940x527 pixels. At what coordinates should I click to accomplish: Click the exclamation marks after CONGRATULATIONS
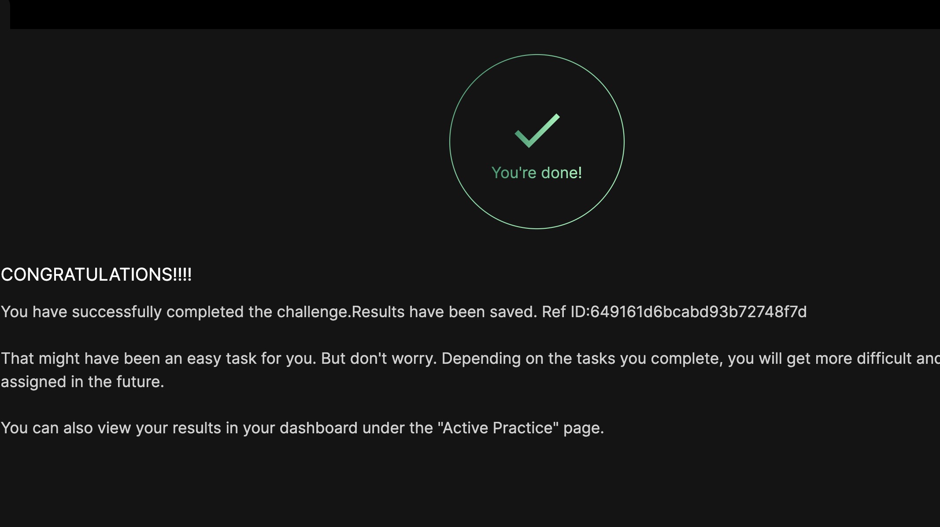[182, 274]
